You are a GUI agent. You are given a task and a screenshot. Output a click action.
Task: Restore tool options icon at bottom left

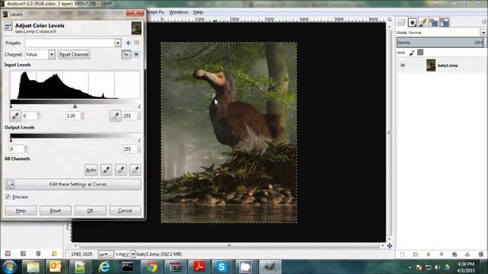point(23,253)
